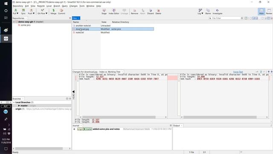
Task: Click the Force Text link
Action: tap(238, 72)
